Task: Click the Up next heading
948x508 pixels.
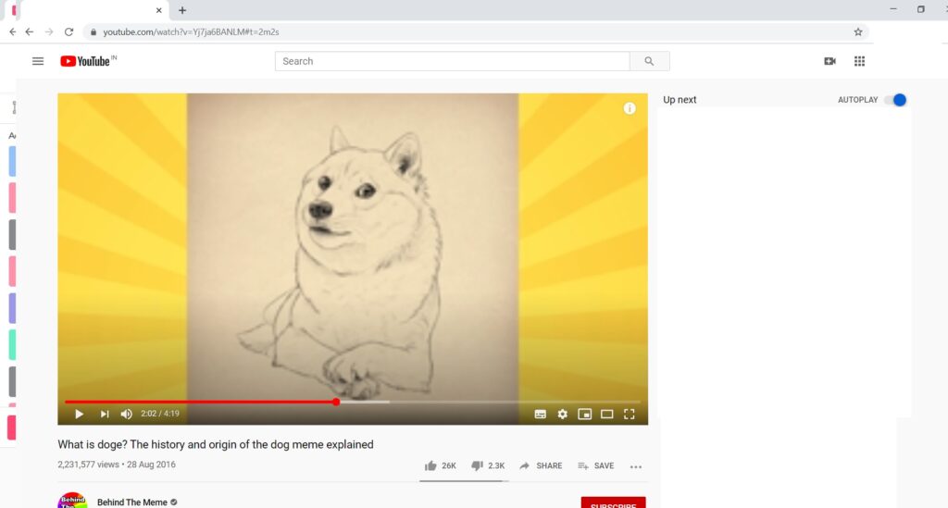Action: tap(680, 100)
